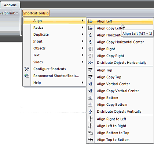Image resolution: width=154 pixels, height=144 pixels.
Task: Click the Distribute Objects Horizontally icon
Action: [x=91, y=63]
